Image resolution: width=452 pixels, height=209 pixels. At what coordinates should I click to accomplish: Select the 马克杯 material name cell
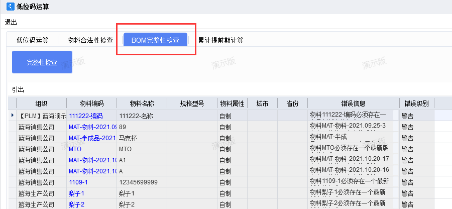coord(129,138)
